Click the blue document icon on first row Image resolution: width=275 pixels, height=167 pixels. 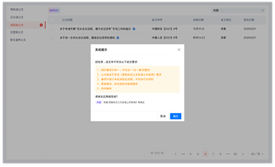coord(134,29)
